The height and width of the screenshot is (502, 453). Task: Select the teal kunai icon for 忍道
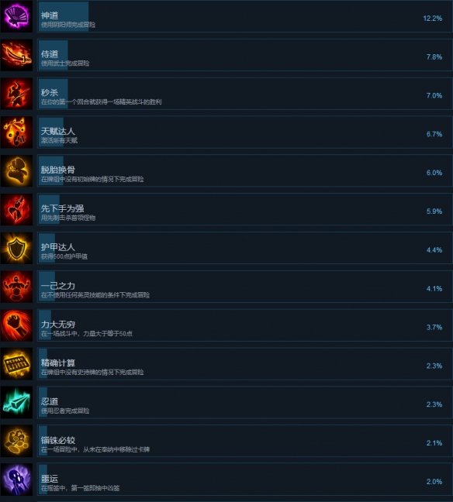(16, 402)
